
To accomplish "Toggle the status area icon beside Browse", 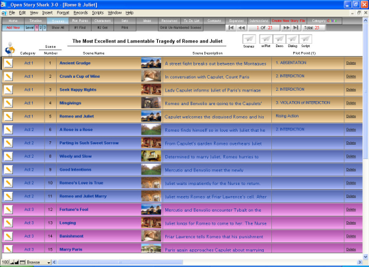I will point(23,262).
